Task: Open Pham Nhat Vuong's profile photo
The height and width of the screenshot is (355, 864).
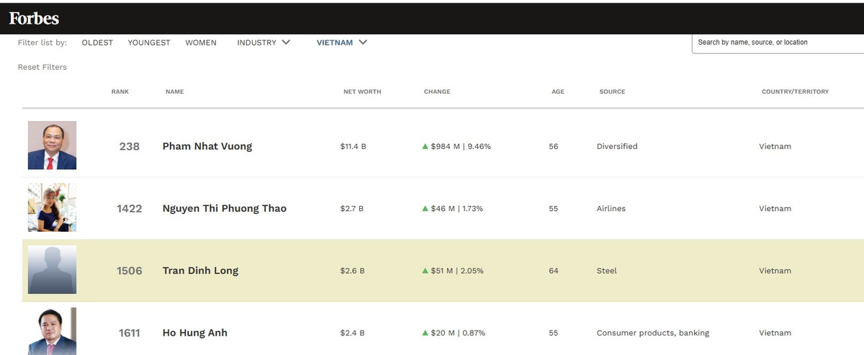Action: pos(52,145)
